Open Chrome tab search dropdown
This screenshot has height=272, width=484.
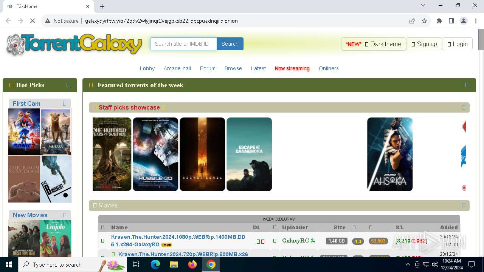(423, 6)
